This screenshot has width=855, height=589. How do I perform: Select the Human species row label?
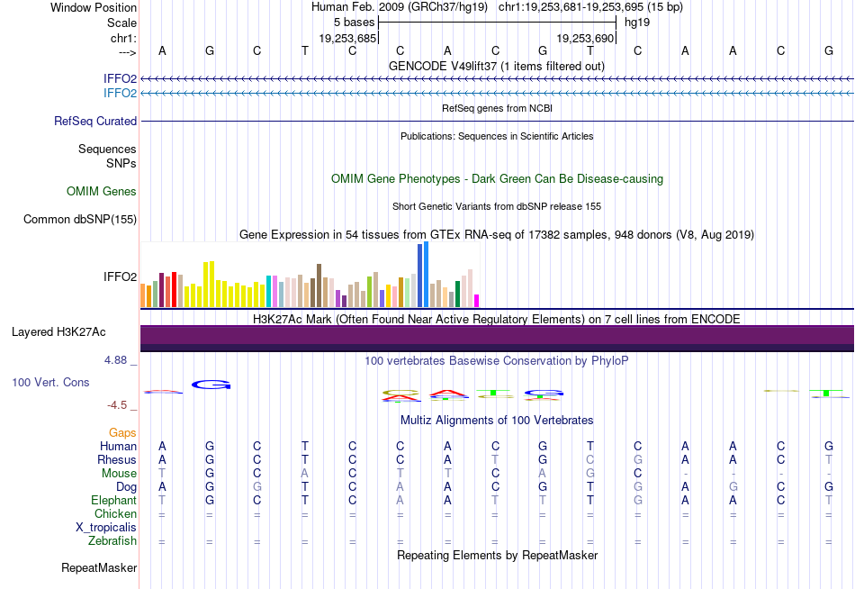(118, 447)
